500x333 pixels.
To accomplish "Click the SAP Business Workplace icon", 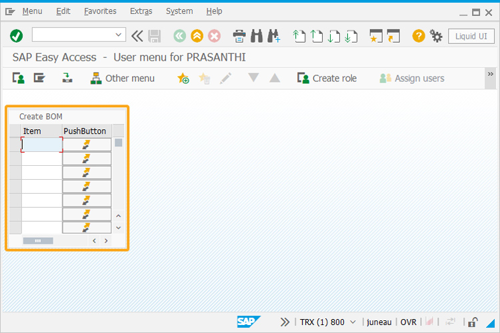I will point(67,78).
